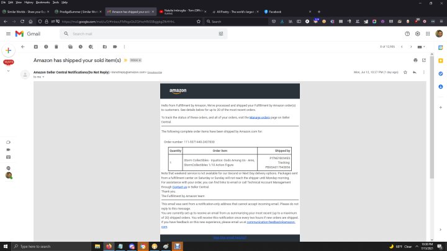The image size is (447, 251).
Task: Open message more options menu
Action: click(x=423, y=73)
